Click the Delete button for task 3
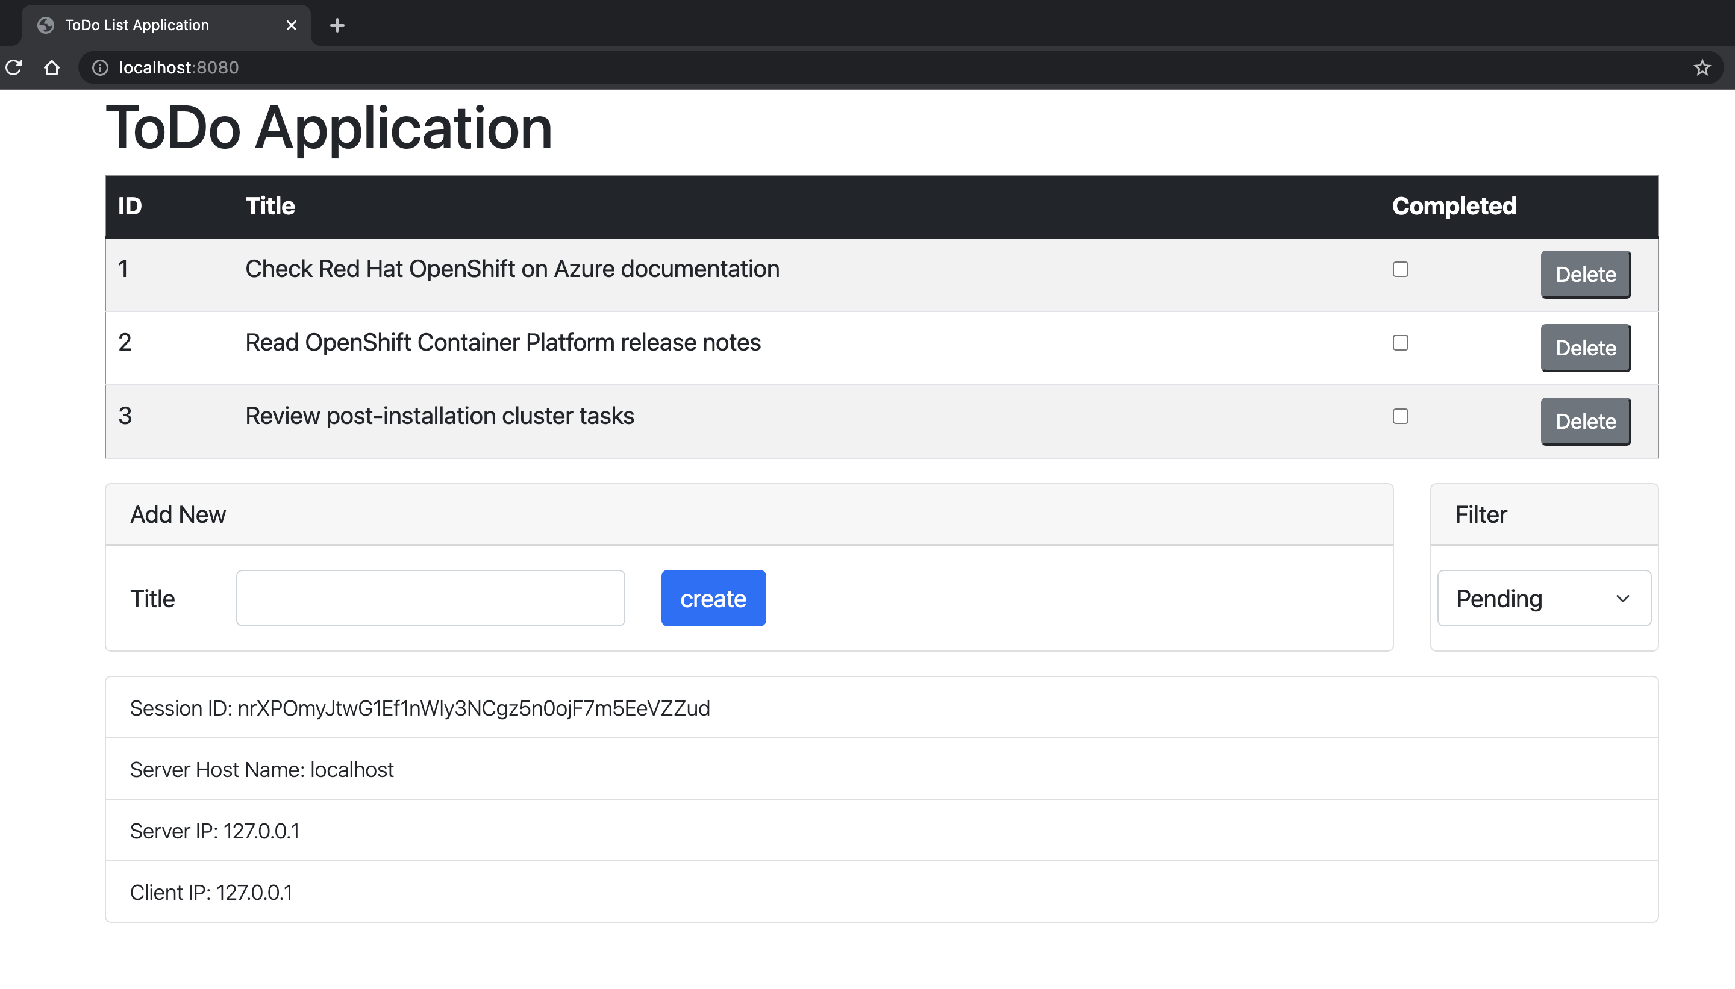The height and width of the screenshot is (989, 1735). point(1585,420)
